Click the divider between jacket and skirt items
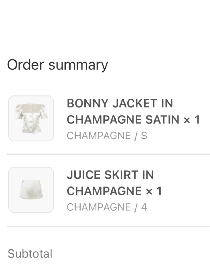This screenshot has height=264, width=210. [108, 154]
